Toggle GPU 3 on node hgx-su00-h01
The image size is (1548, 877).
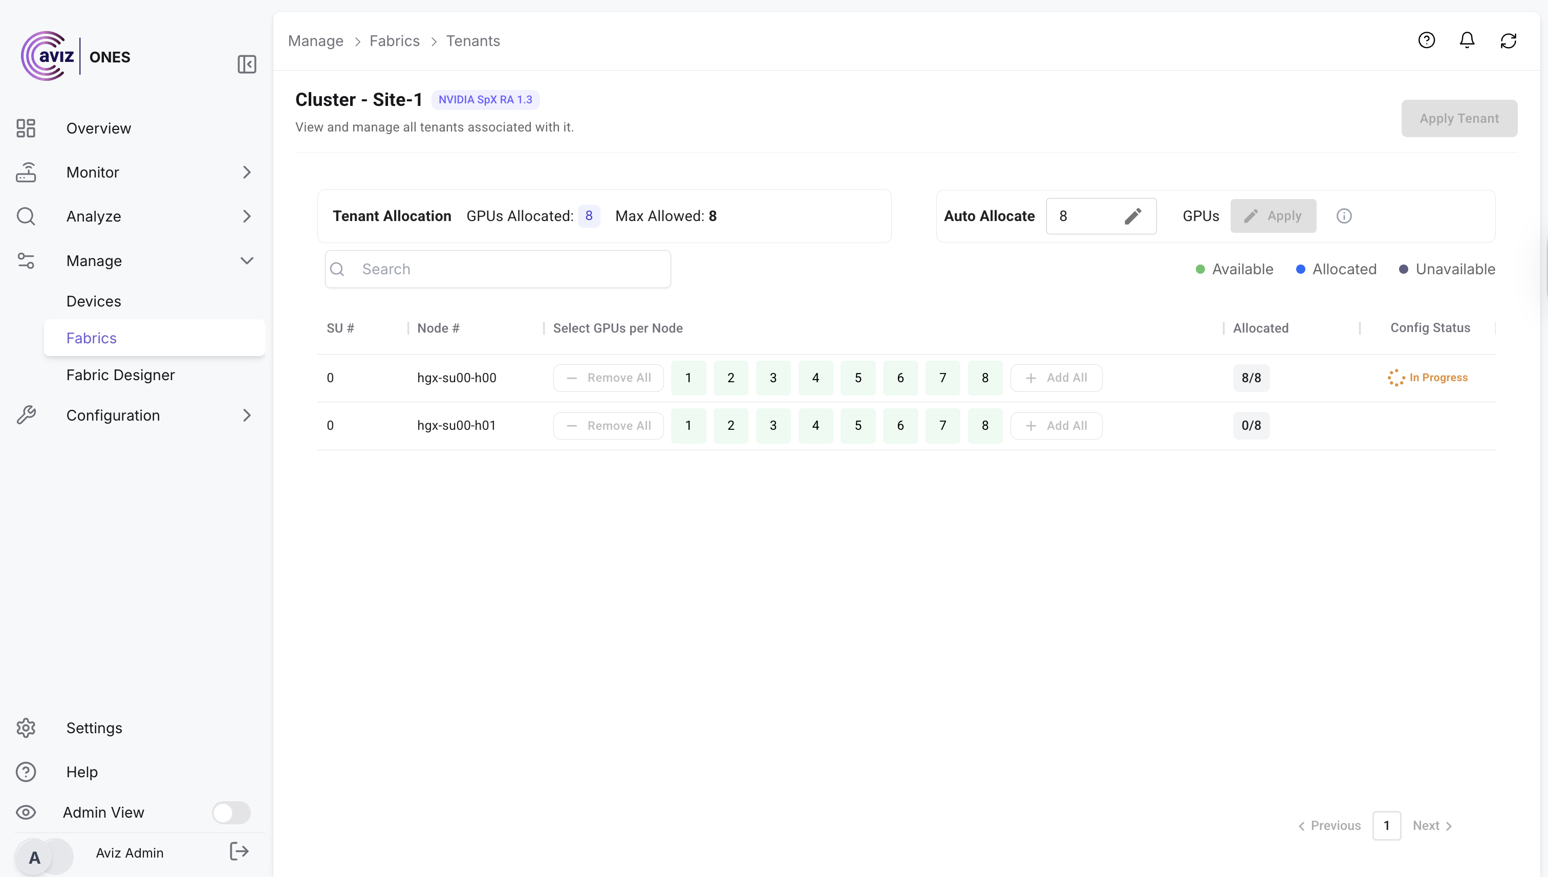click(772, 425)
